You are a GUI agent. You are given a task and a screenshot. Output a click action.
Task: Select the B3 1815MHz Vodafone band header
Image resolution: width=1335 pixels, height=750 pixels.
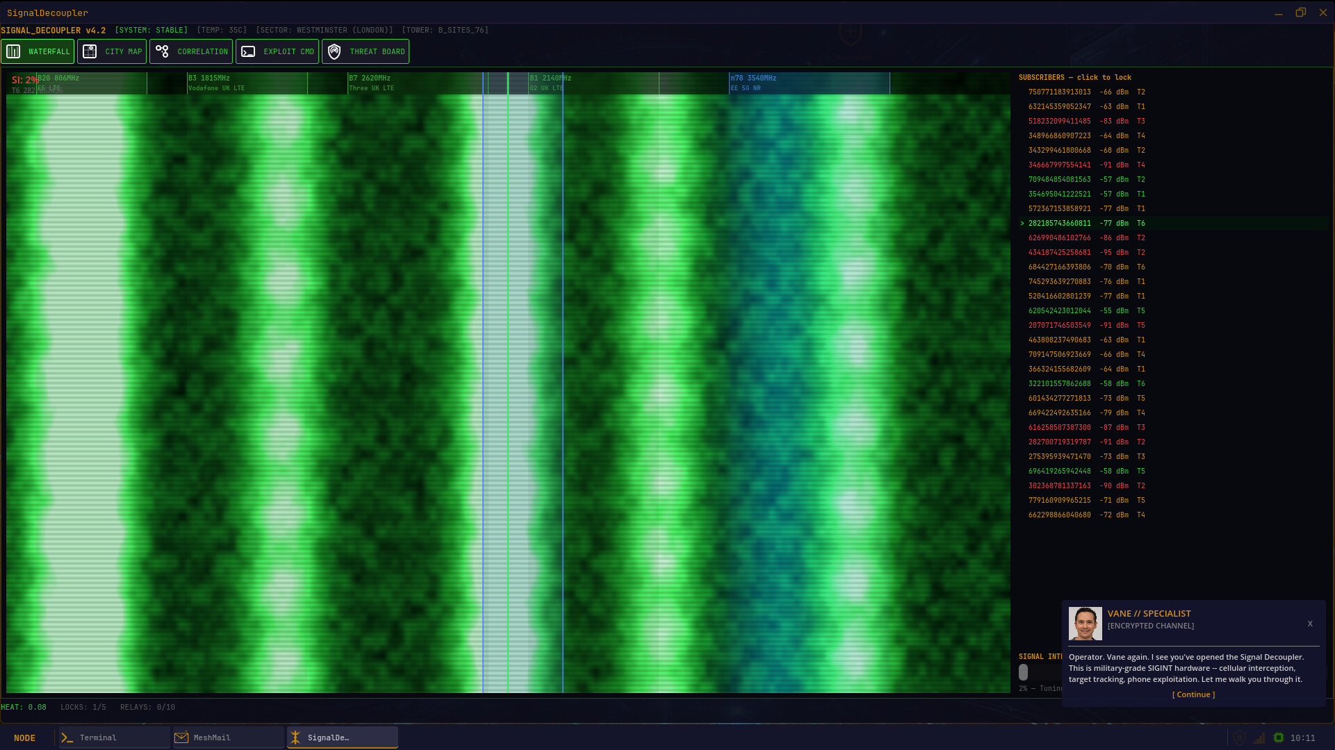246,83
